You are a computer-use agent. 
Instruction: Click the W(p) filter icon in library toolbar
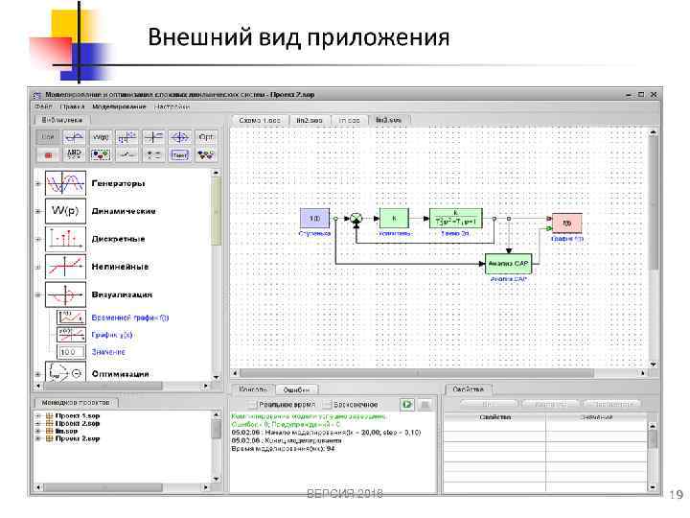tap(101, 137)
